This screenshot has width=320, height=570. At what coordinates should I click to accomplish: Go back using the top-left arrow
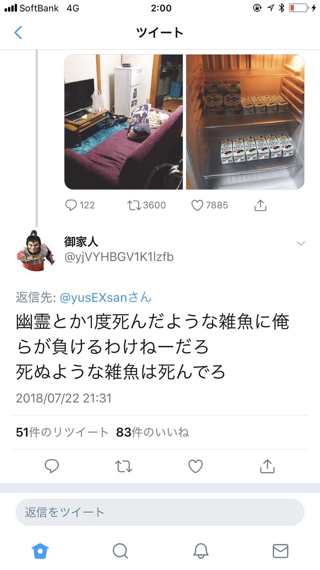(18, 32)
